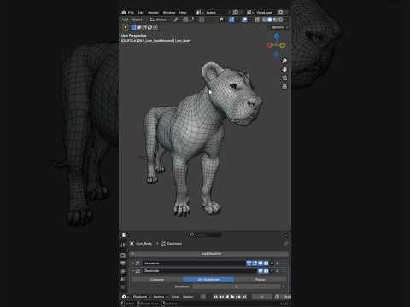
Task: Click the red X axis gizmo circle
Action: [270, 45]
